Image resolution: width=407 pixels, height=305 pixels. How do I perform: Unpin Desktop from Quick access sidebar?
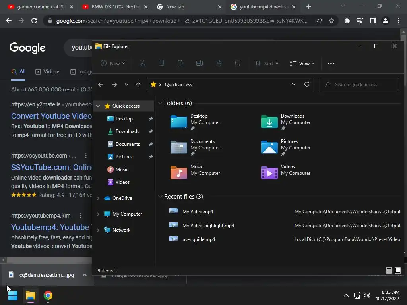click(151, 119)
